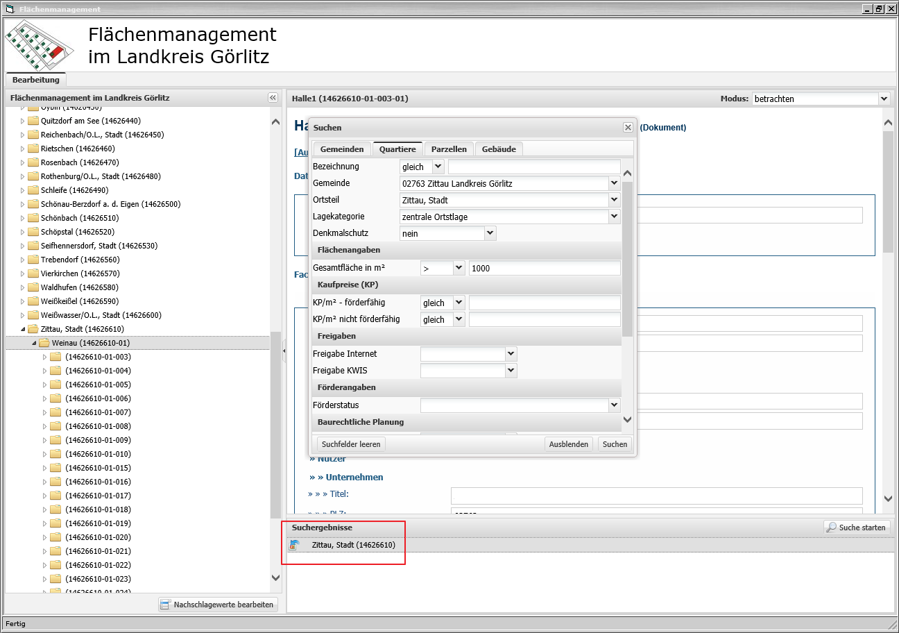Expand the Rietschen tree node
899x633 pixels.
tap(22, 149)
